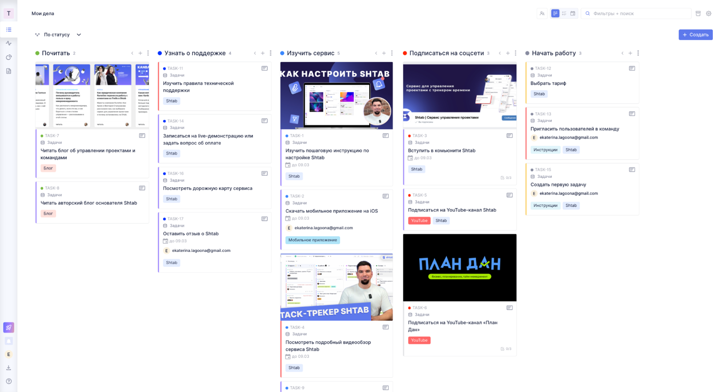Open the help question mark icon
The width and height of the screenshot is (727, 392).
(9, 381)
